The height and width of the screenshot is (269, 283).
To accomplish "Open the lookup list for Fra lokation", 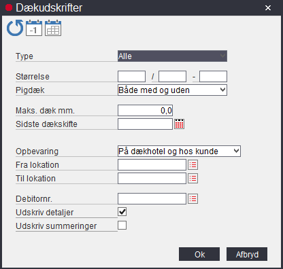I will point(193,164).
